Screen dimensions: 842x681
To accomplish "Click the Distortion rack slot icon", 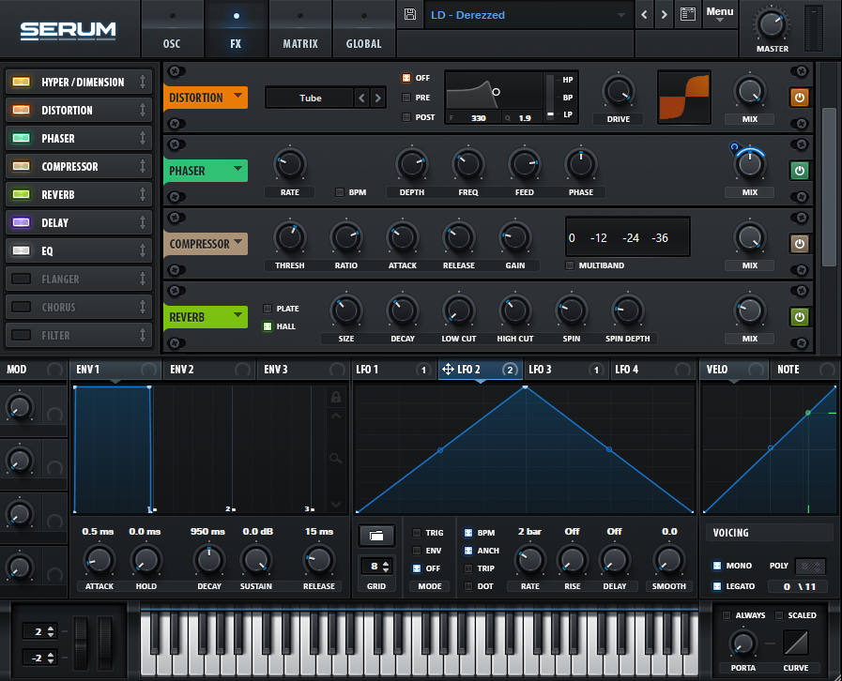I will coord(22,110).
